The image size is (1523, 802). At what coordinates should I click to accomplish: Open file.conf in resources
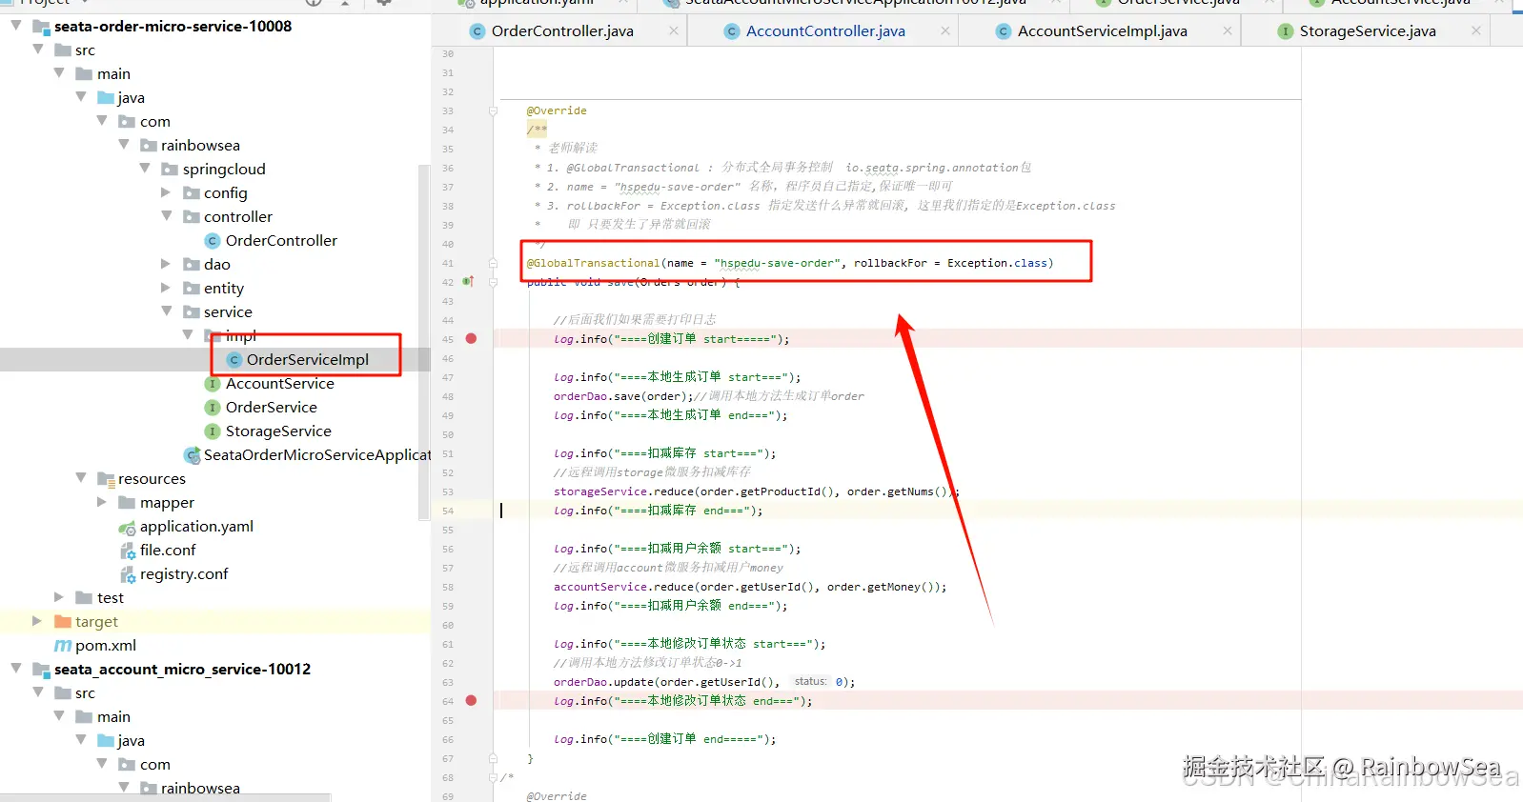pos(168,550)
